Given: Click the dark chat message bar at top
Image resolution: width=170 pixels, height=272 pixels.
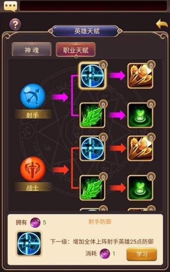Looking at the screenshot, I should tap(94, 6).
